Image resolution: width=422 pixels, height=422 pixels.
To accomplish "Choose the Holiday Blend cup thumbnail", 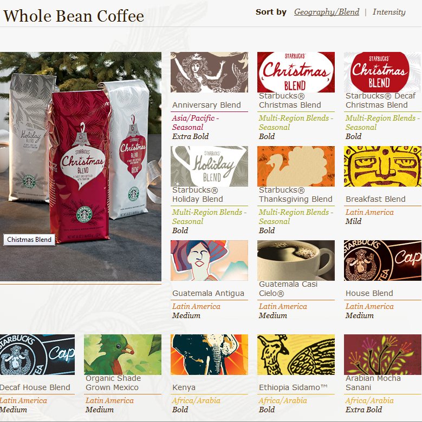I will click(x=209, y=166).
